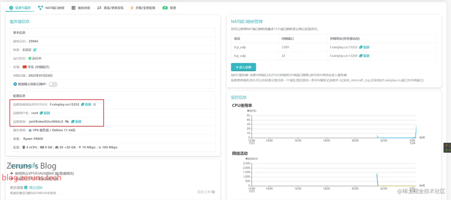Click the 进入设置 button

pyautogui.click(x=243, y=67)
